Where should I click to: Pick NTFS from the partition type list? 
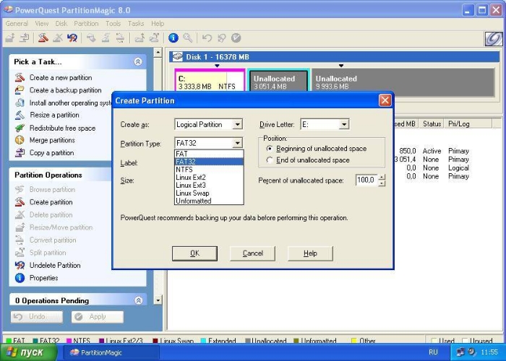tap(184, 170)
